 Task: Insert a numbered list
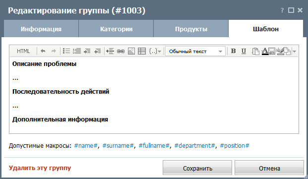coord(77,51)
